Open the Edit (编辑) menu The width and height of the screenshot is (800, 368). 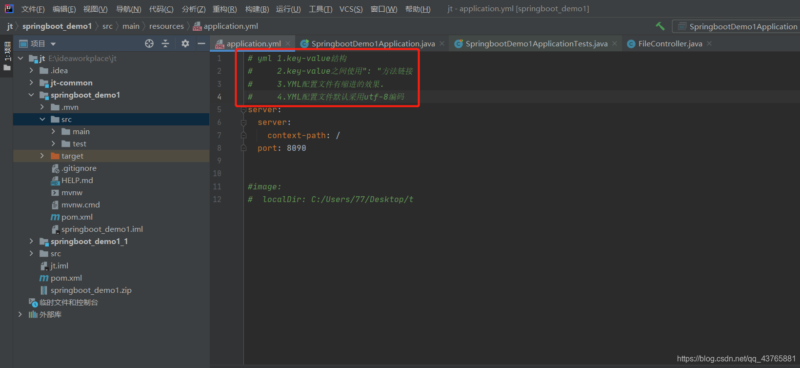(64, 9)
